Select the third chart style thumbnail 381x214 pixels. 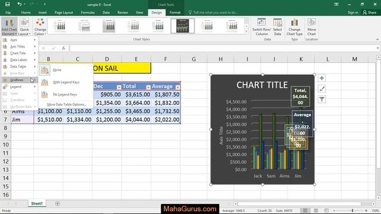pos(109,26)
